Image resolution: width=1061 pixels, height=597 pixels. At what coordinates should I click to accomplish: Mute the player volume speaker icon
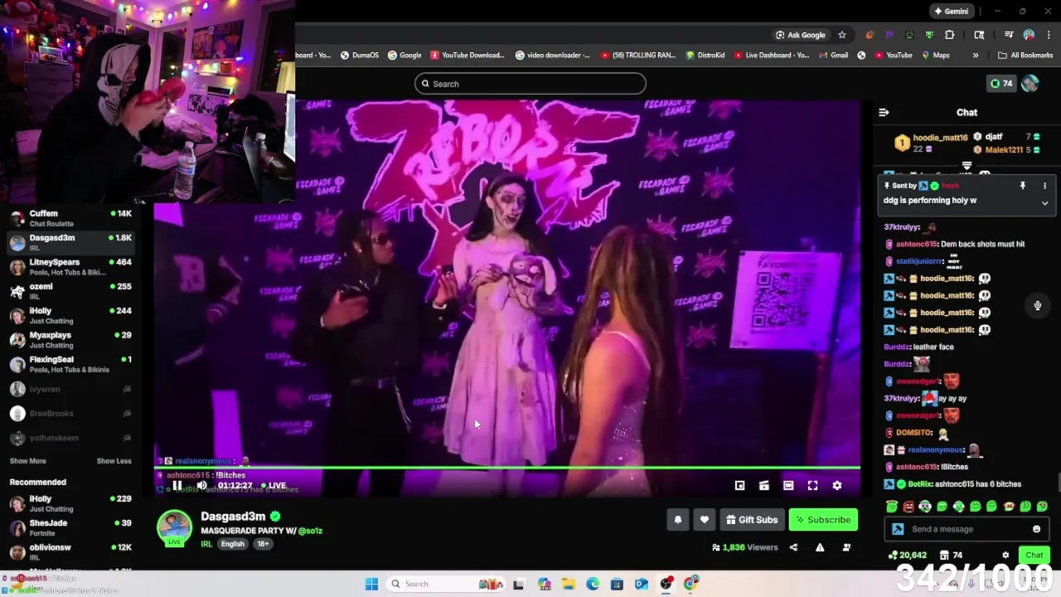pyautogui.click(x=201, y=486)
